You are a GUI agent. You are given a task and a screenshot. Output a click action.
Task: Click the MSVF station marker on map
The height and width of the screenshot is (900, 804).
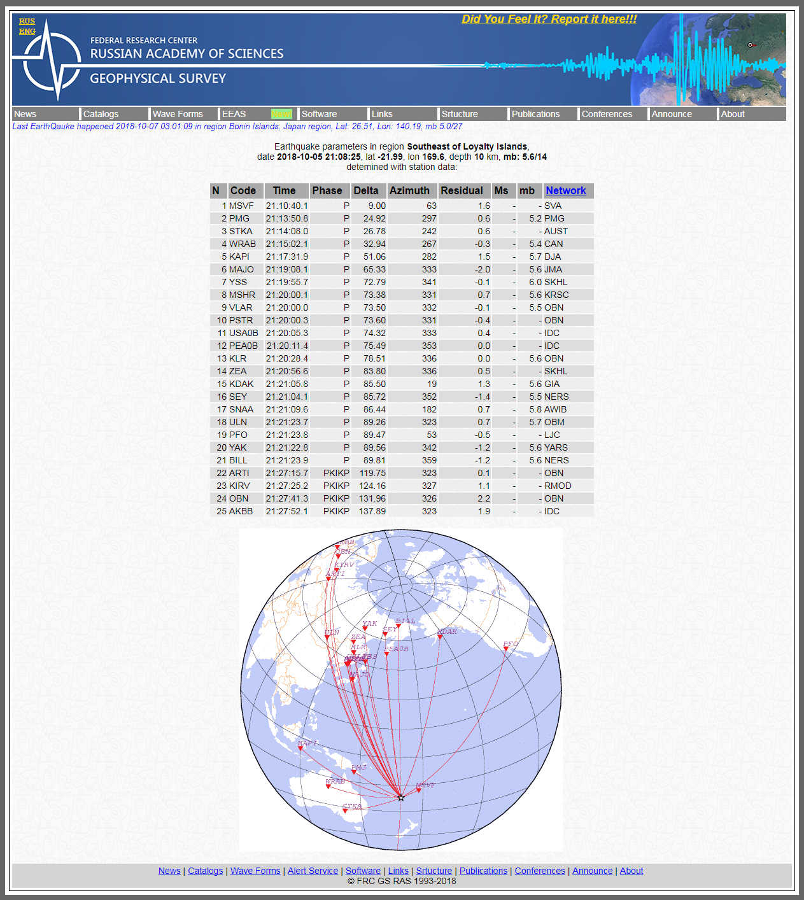click(419, 790)
